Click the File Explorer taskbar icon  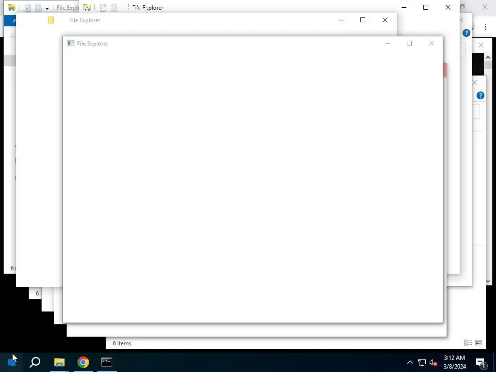tap(59, 362)
